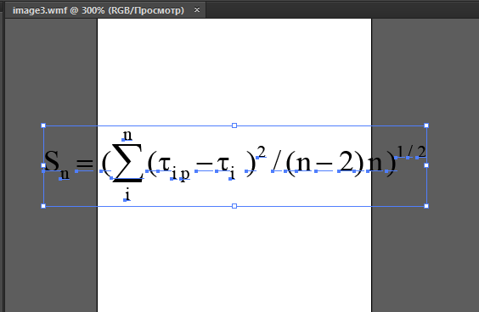Viewport: 479px width, 312px height.
Task: Click the lower index i below sigma
Action: (x=127, y=194)
